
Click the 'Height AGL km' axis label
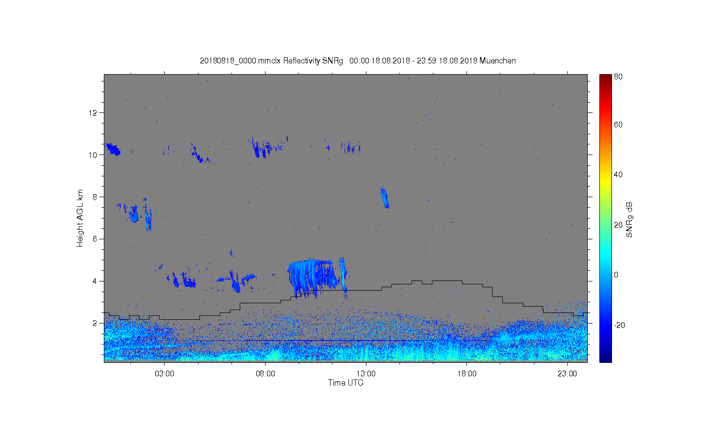80,218
